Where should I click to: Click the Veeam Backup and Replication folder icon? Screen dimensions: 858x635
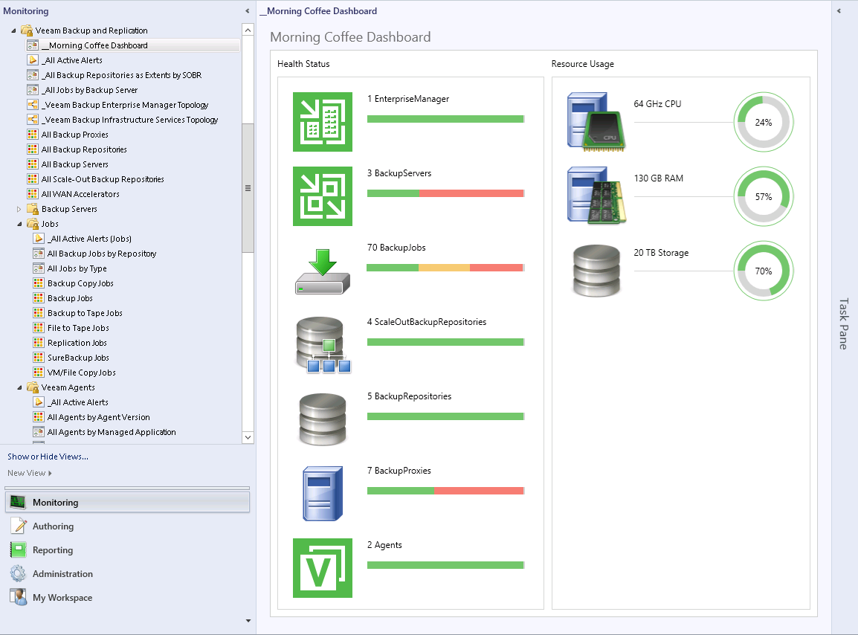[x=26, y=30]
